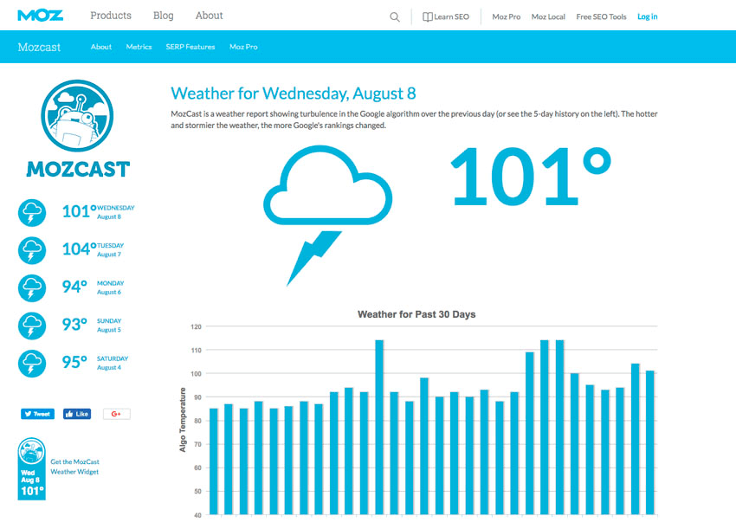Viewport: 736px width, 529px height.
Task: Click the storm icon beside Saturday August 4
Action: pyautogui.click(x=32, y=364)
